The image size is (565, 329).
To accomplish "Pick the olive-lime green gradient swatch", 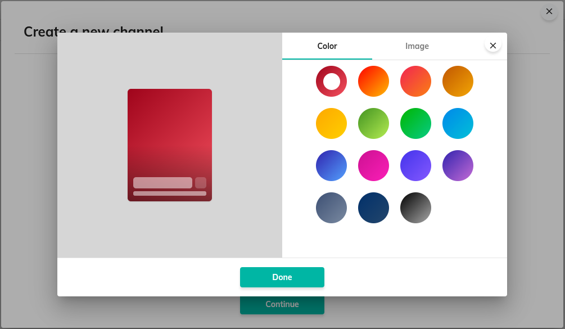I will click(373, 124).
